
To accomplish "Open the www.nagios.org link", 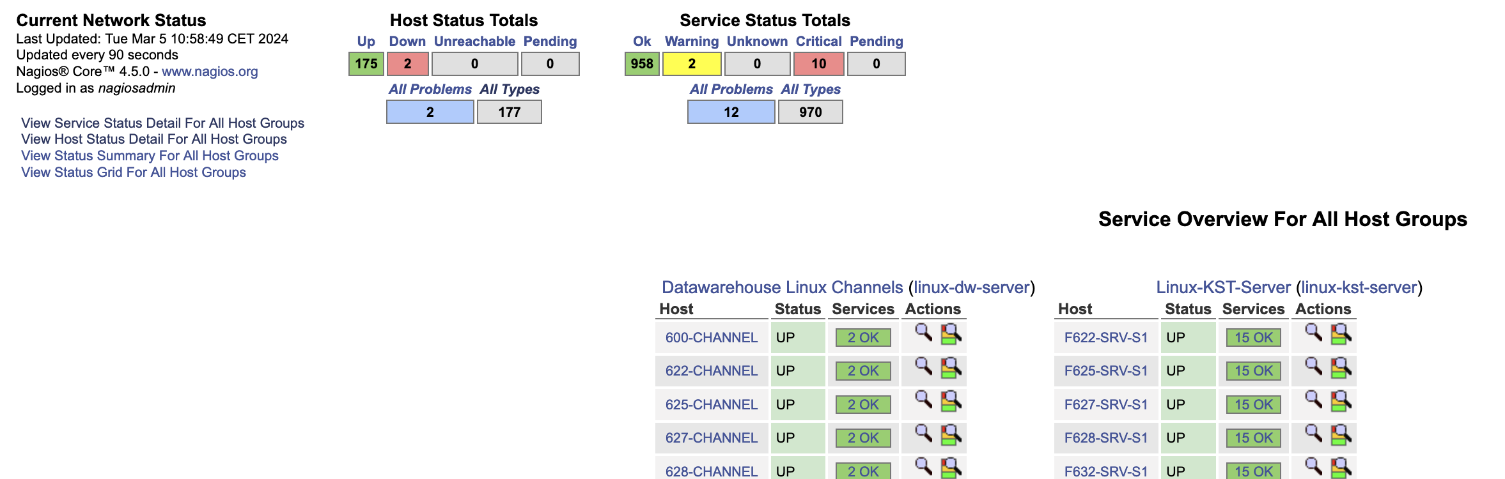I will point(210,72).
